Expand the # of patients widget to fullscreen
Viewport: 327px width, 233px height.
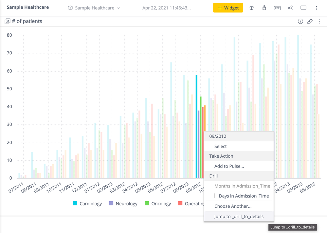[x=7, y=21]
